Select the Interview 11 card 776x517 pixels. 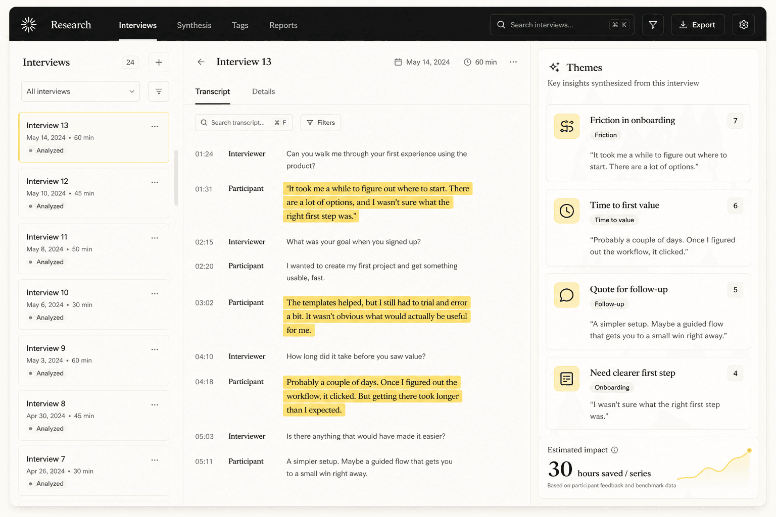94,248
